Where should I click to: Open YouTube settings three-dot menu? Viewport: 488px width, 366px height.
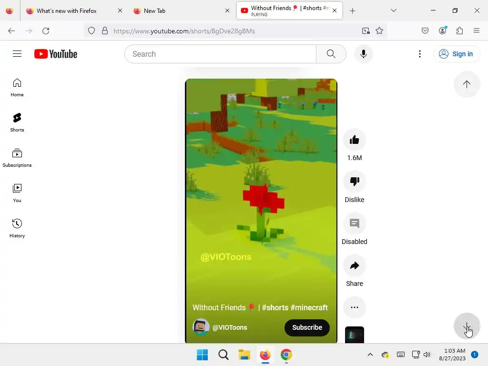pyautogui.click(x=420, y=54)
